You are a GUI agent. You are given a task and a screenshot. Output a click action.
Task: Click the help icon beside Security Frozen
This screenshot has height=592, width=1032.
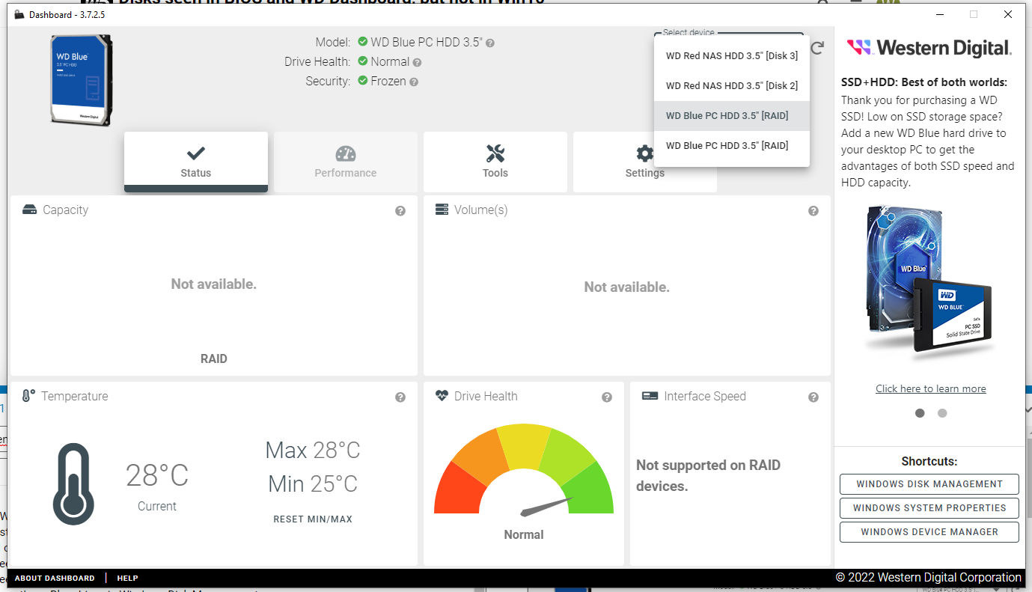click(x=414, y=82)
